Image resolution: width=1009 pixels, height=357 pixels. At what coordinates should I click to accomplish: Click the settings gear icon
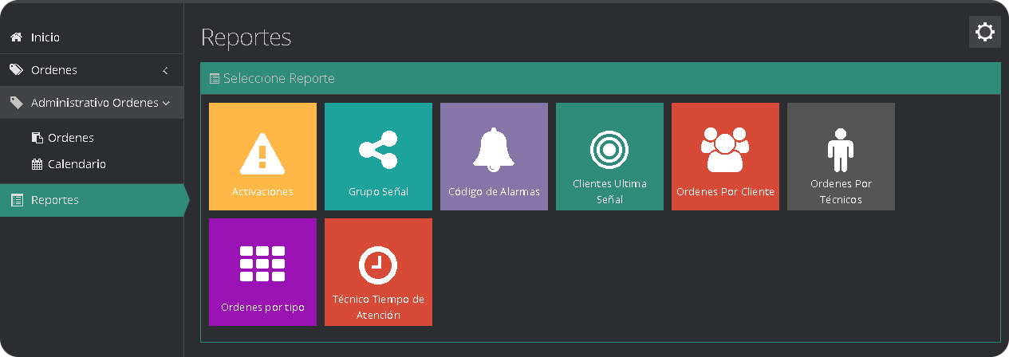[985, 32]
